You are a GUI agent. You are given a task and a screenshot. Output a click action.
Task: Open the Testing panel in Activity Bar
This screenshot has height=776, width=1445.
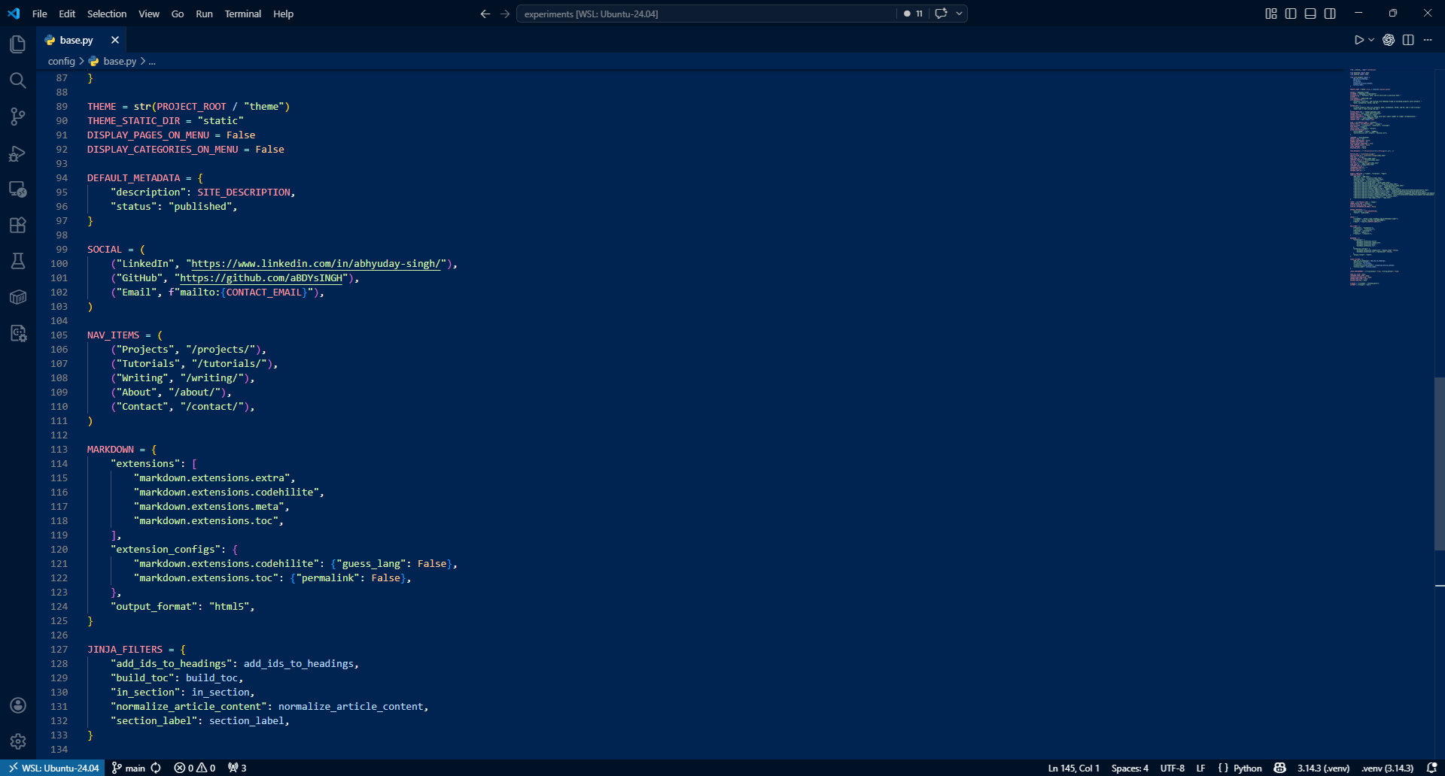coord(18,261)
